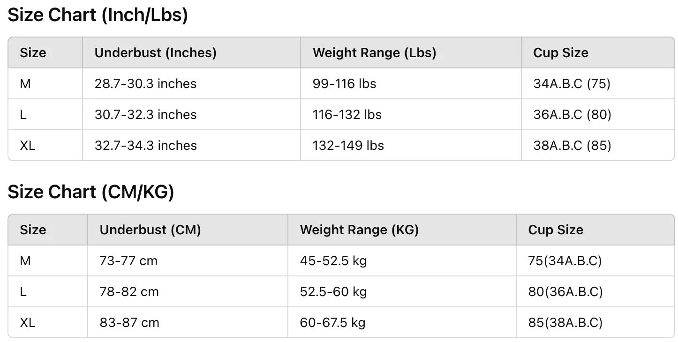Select the 116-132 lbs cell

pos(347,115)
